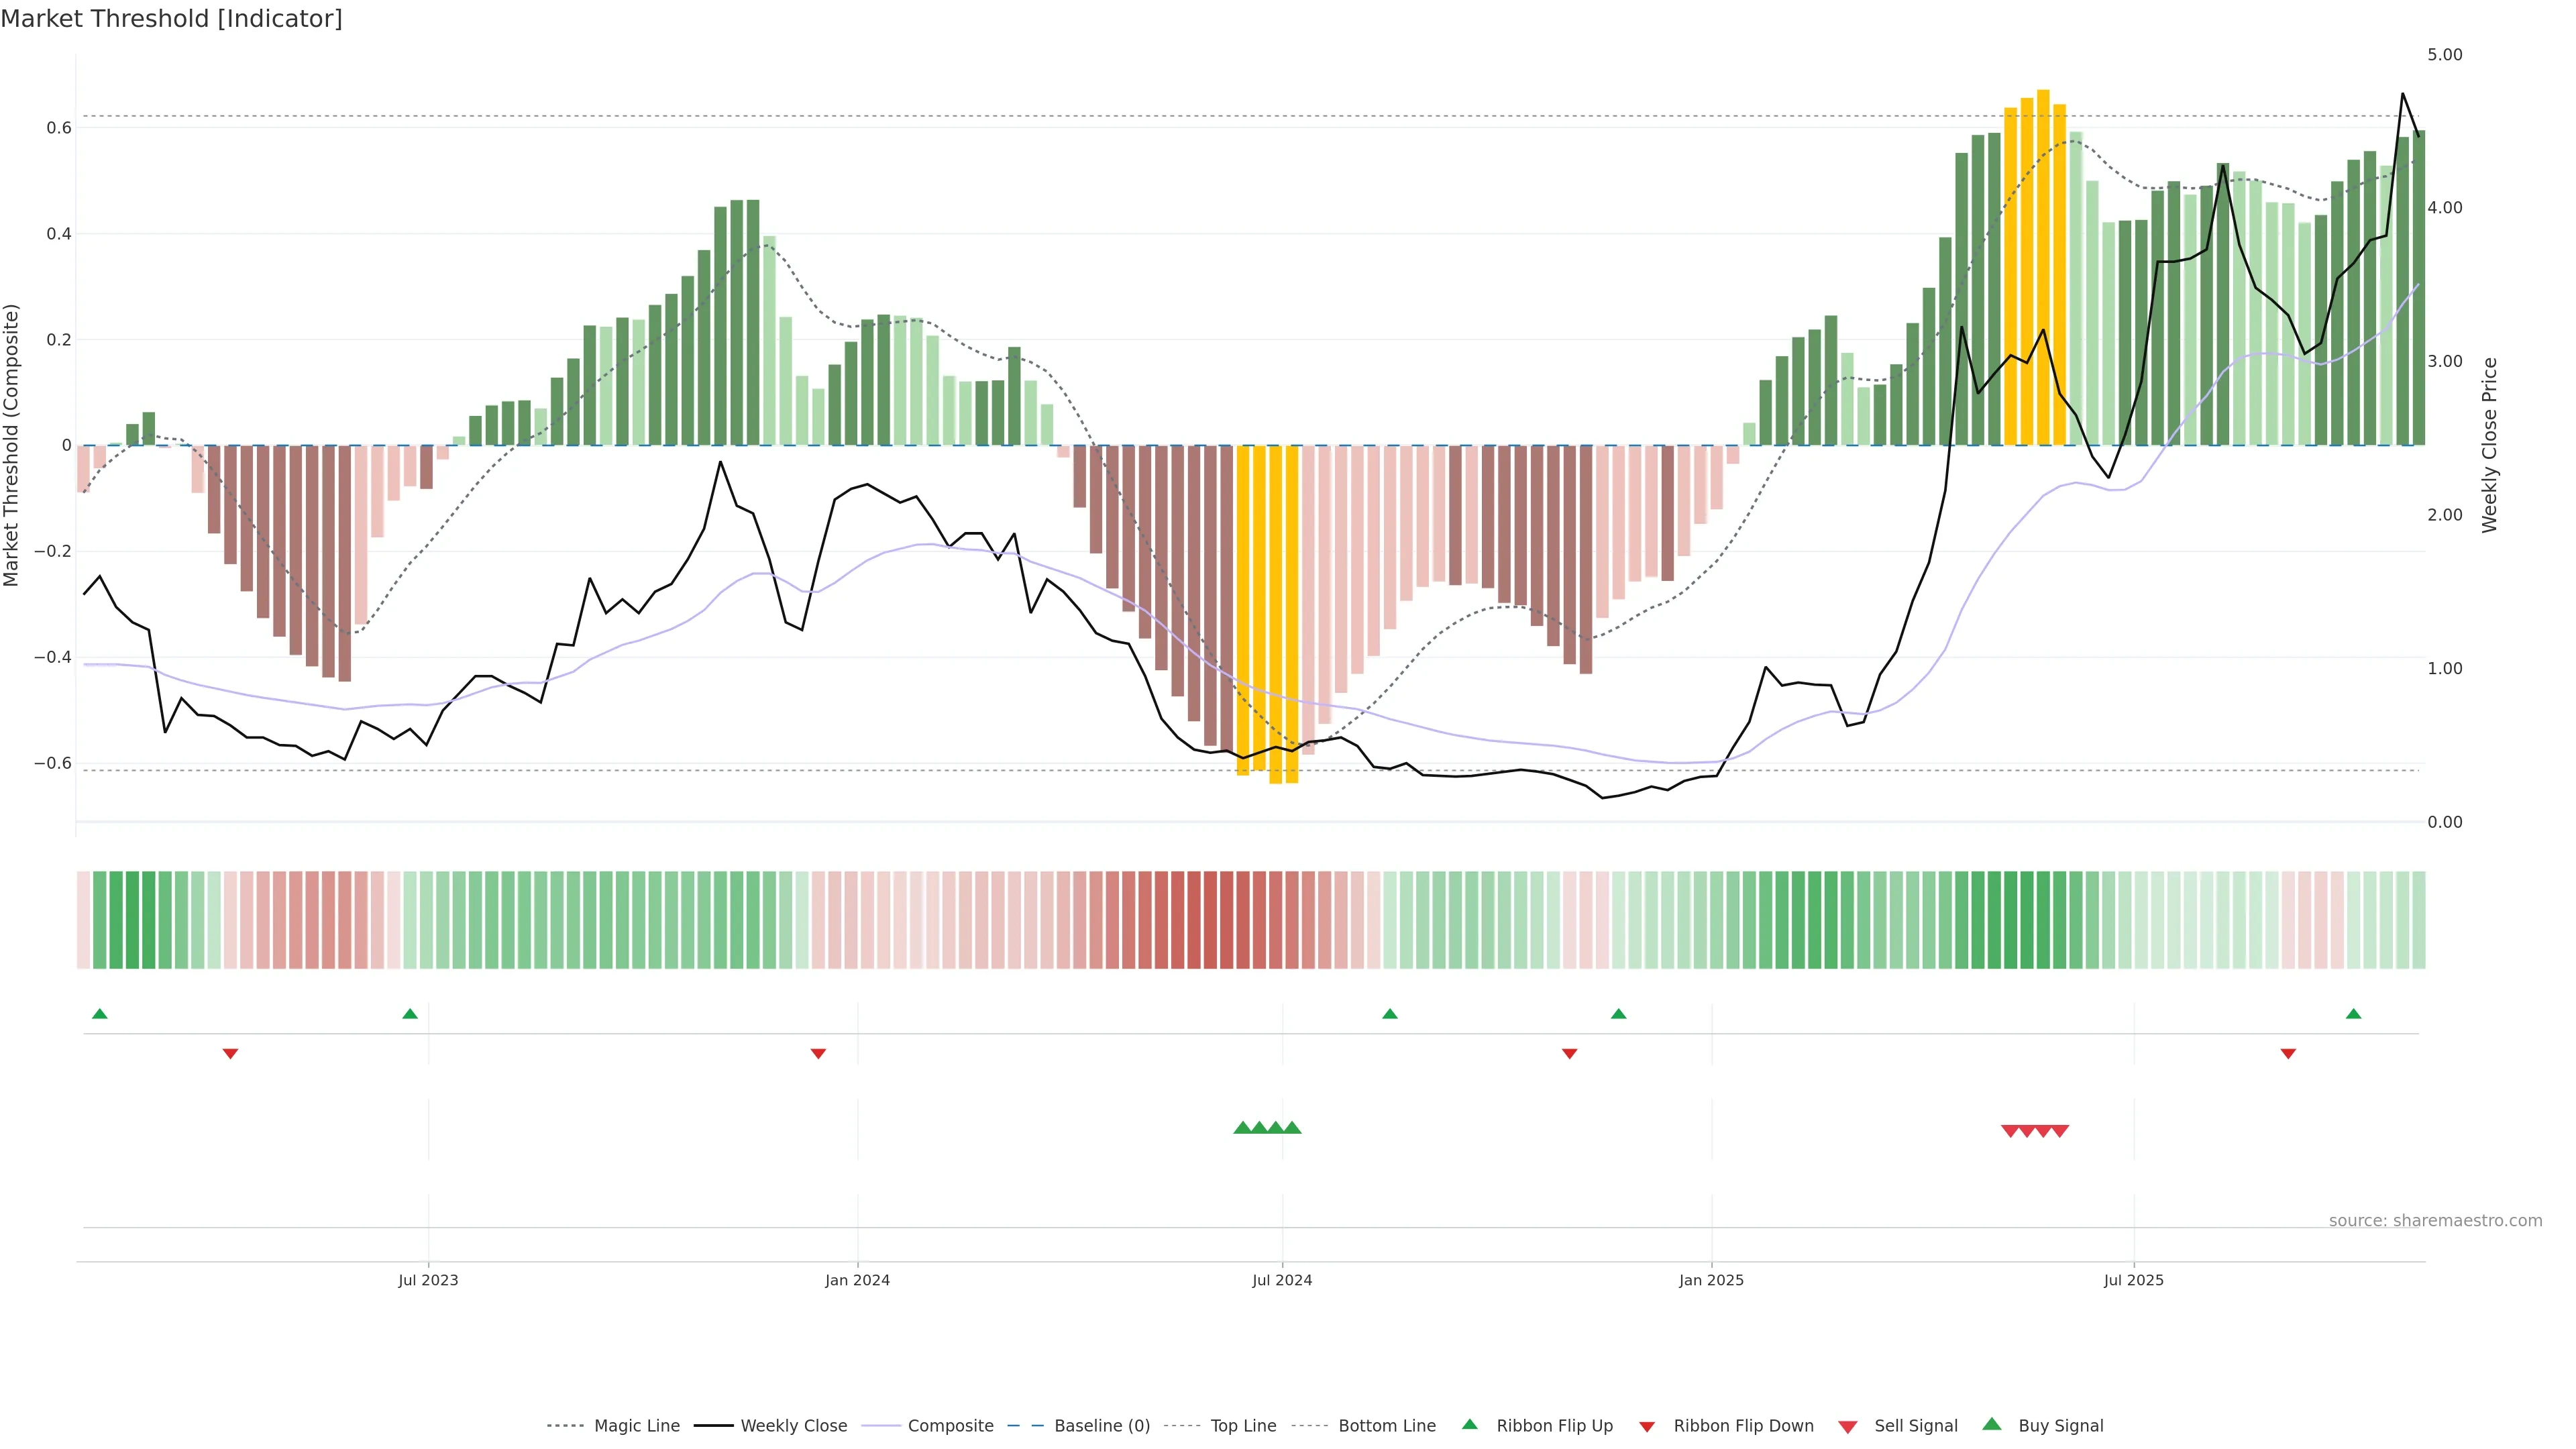Click Ribbon Flip Down legend triangle
The image size is (2576, 1449).
[x=1647, y=1427]
